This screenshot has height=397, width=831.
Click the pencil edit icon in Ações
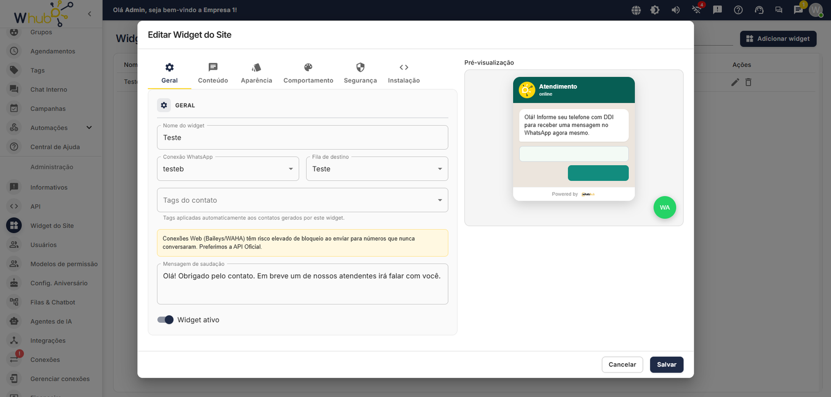click(x=735, y=82)
